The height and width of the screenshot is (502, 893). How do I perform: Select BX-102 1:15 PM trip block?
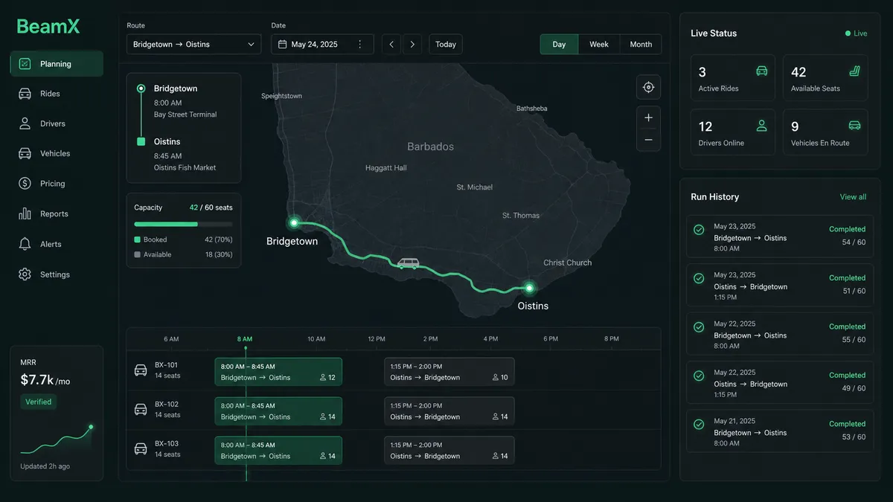point(449,411)
